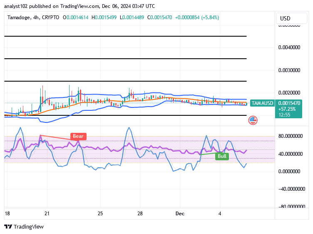
Task: Click the red Bear divergence label
Action: (78, 137)
